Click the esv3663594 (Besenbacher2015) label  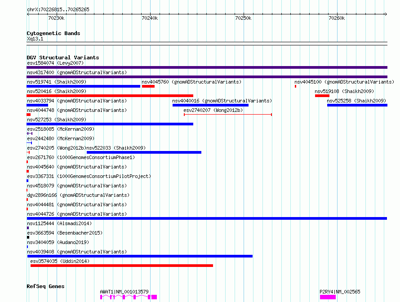click(x=65, y=233)
